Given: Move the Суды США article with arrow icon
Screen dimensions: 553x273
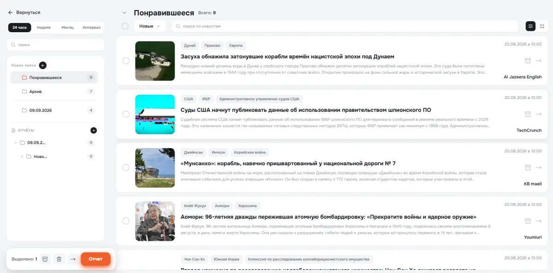Looking at the screenshot, I should pos(538,114).
